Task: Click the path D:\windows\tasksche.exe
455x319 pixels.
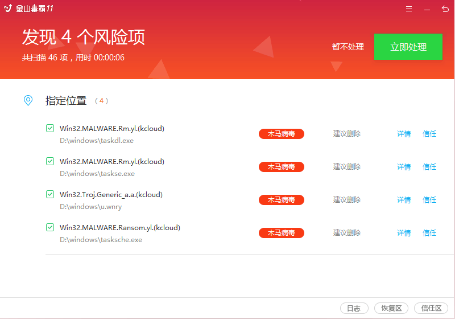Action: (101, 240)
